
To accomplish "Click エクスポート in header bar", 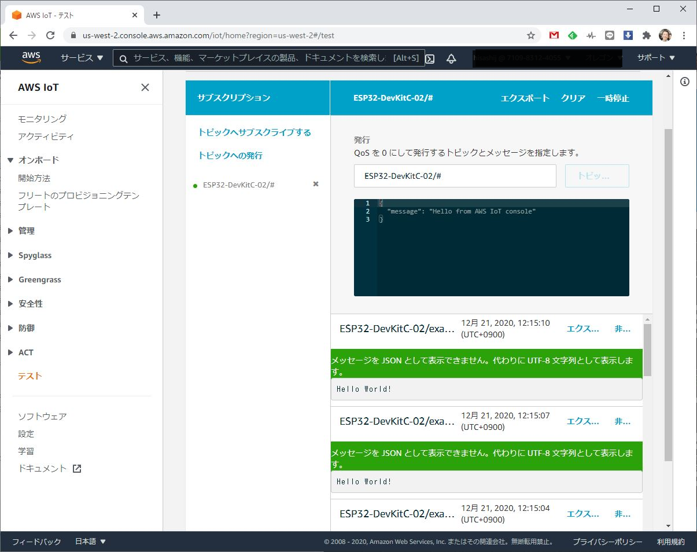I will coord(525,98).
